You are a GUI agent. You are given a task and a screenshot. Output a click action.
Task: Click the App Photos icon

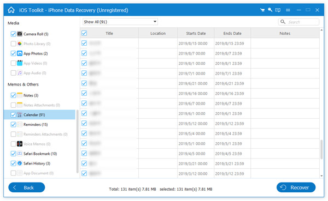click(20, 53)
